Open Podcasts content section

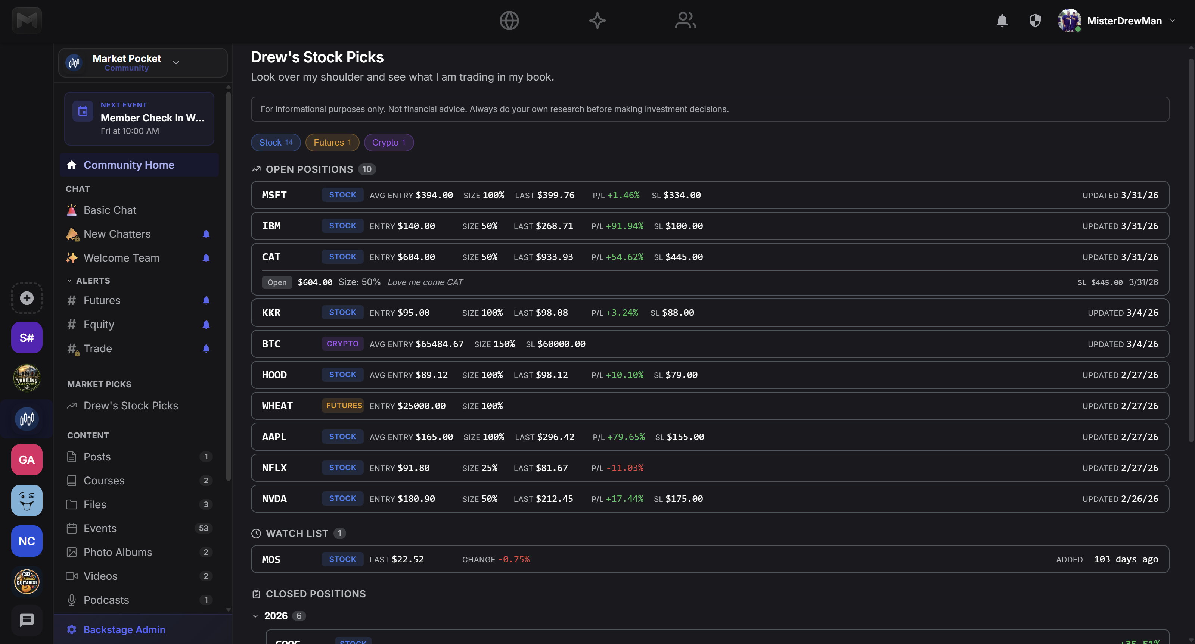[x=139, y=600]
